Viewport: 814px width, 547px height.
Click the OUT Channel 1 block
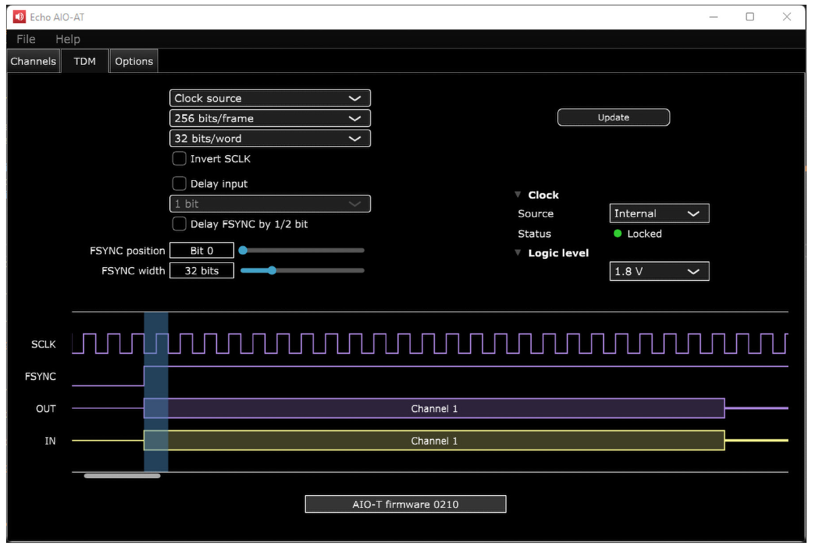pos(434,409)
